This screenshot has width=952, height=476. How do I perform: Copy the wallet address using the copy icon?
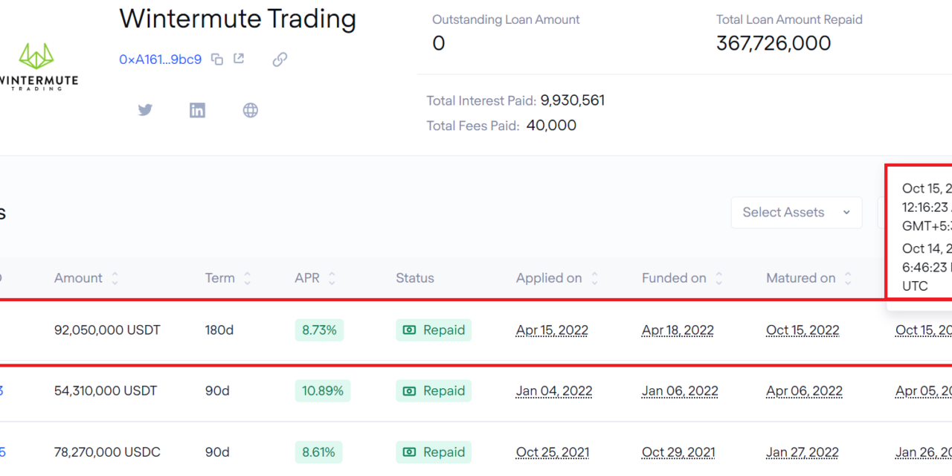coord(216,58)
